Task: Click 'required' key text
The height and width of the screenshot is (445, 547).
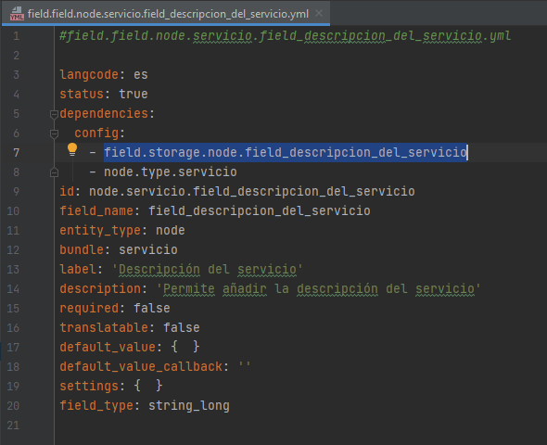Action: 89,309
